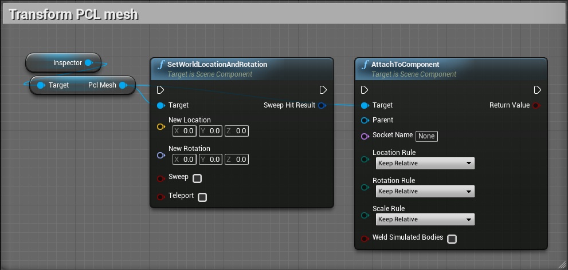The image size is (568, 270).
Task: Expand the Scale Rule dropdown
Action: (x=425, y=220)
